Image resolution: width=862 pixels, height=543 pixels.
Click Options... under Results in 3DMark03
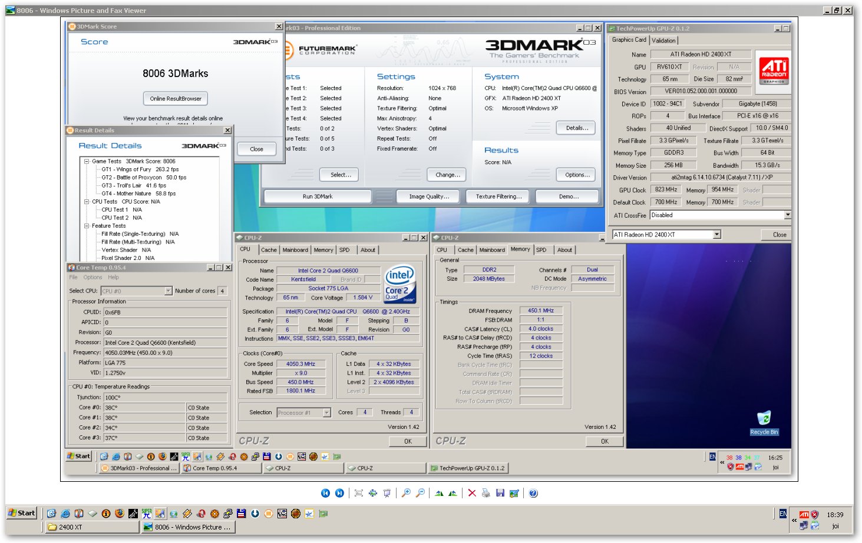(x=577, y=175)
